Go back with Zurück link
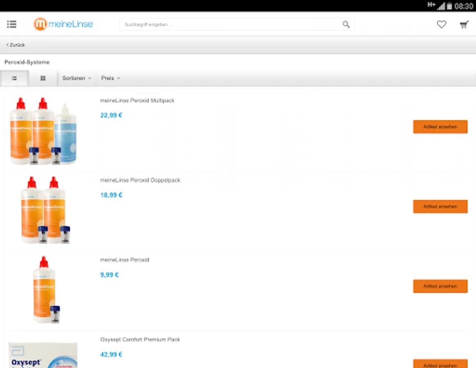The width and height of the screenshot is (476, 368). coord(16,45)
